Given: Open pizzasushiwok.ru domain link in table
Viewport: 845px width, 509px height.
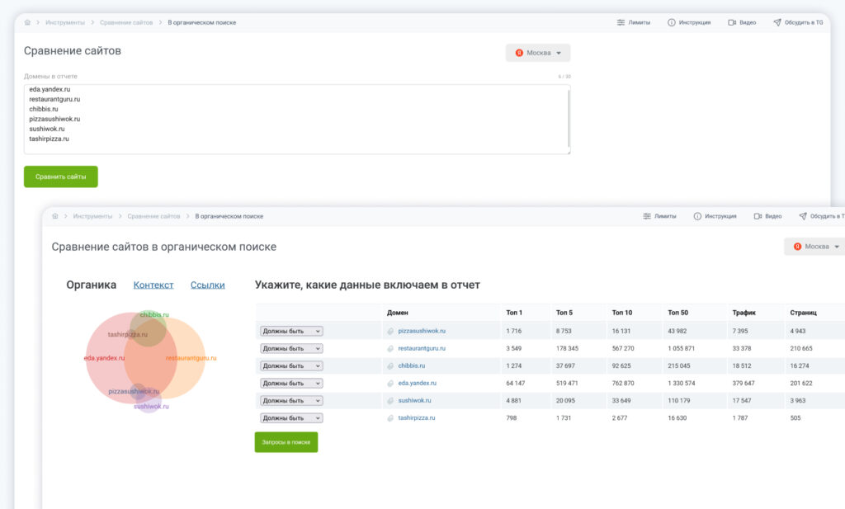Looking at the screenshot, I should click(x=422, y=332).
